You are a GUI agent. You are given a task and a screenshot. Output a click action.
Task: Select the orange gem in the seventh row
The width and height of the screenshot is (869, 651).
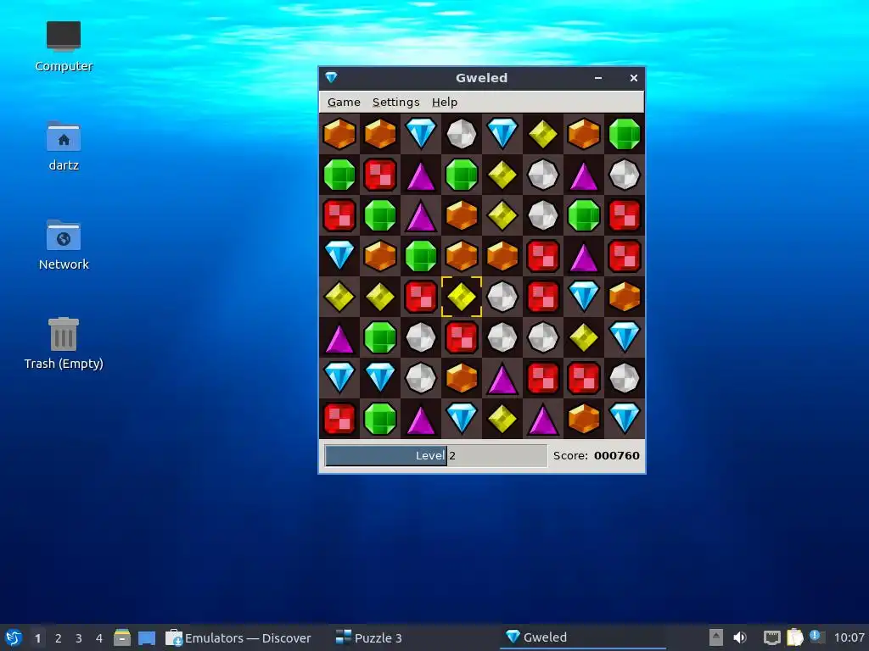tap(462, 378)
